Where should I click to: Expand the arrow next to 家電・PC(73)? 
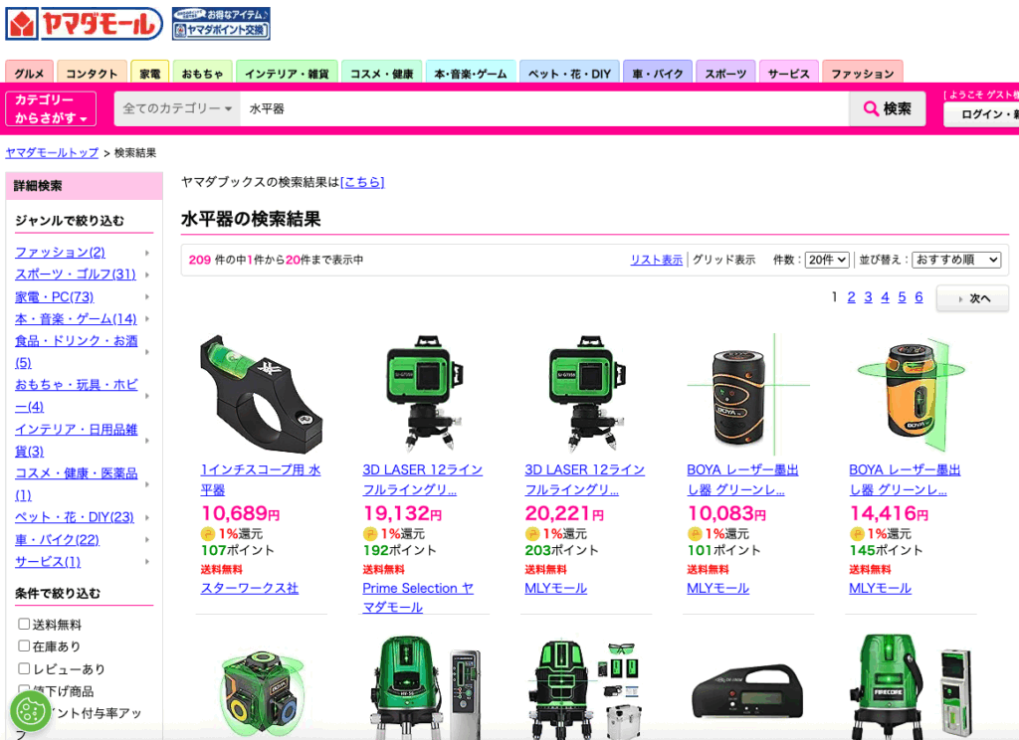(147, 297)
